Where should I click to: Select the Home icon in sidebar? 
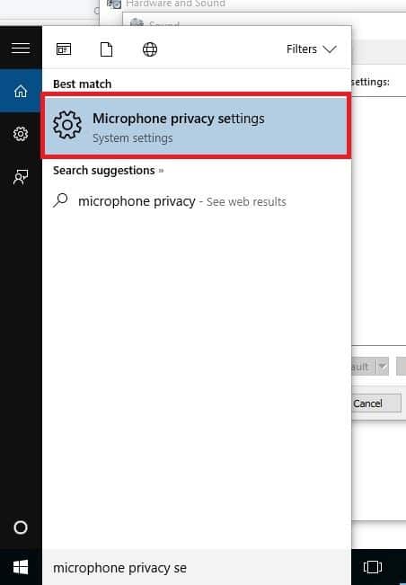click(x=21, y=91)
